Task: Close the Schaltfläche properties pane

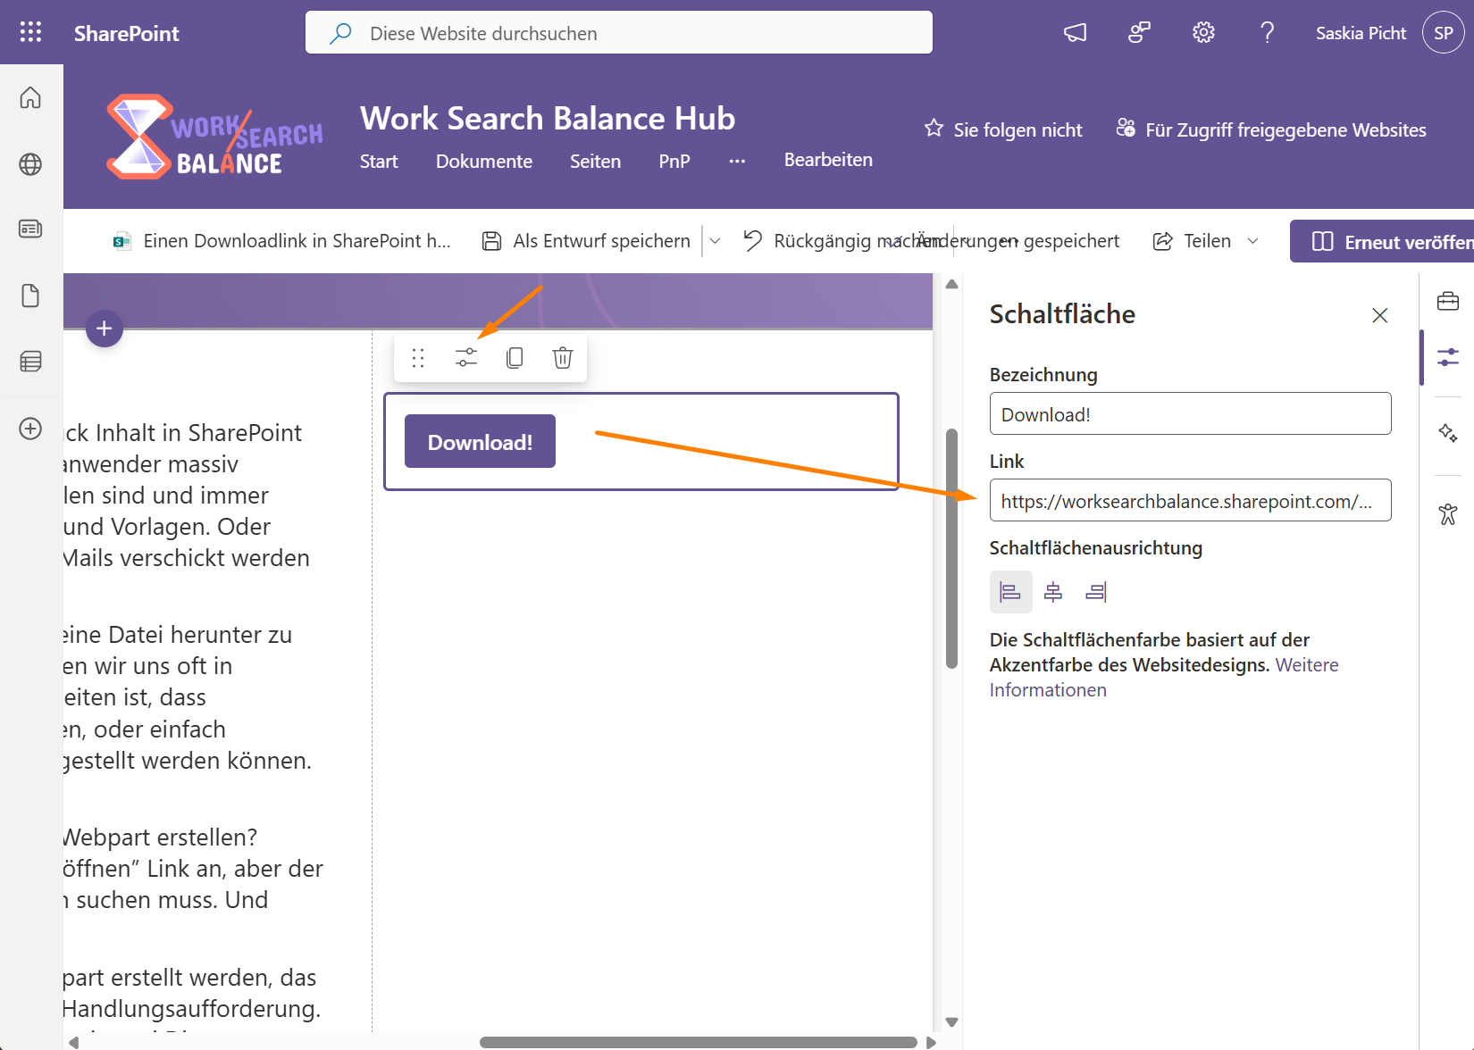Action: pyautogui.click(x=1379, y=315)
